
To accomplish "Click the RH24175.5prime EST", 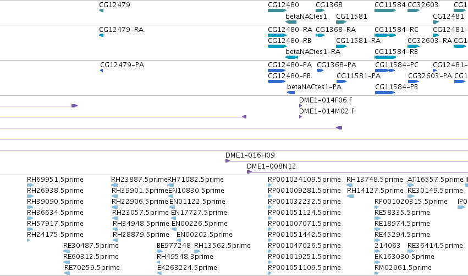I will pos(29,240).
